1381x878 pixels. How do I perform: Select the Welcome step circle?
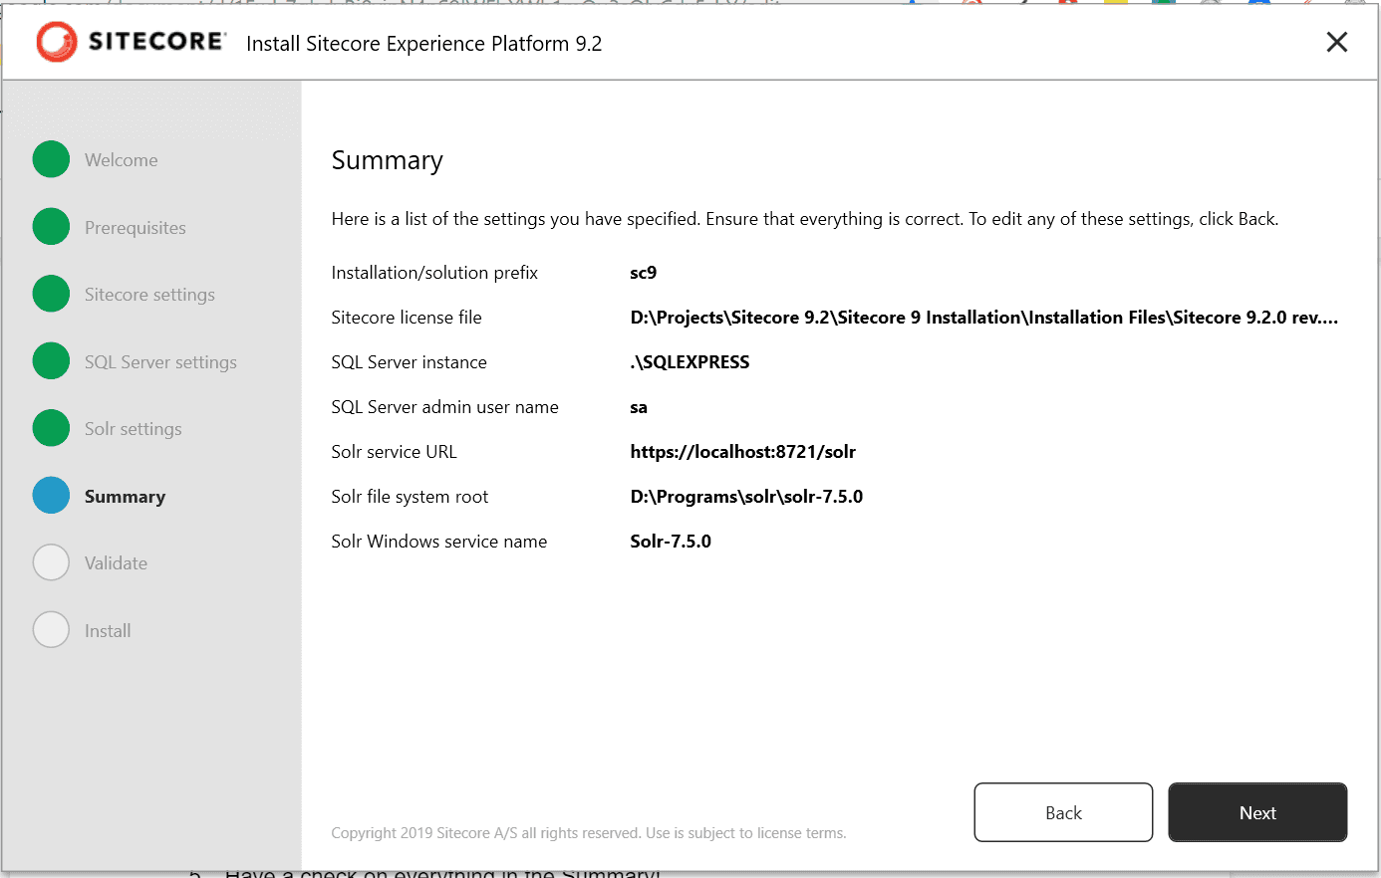(x=51, y=159)
